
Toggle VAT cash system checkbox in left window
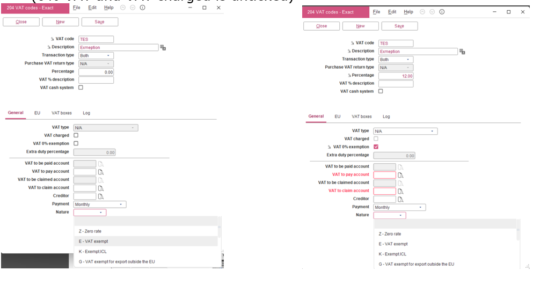[x=81, y=87]
